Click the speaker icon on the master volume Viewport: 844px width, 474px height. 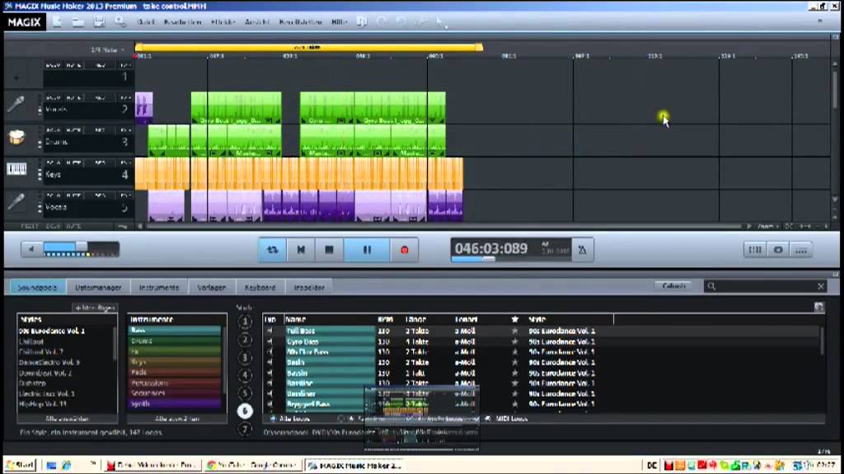tap(31, 249)
